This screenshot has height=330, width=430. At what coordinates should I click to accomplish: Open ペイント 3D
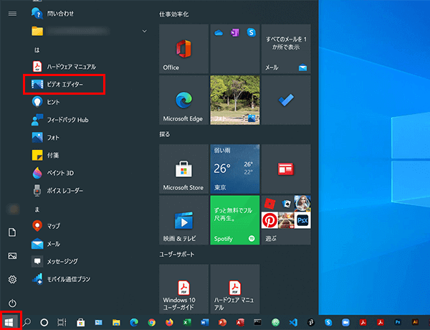tap(53, 173)
